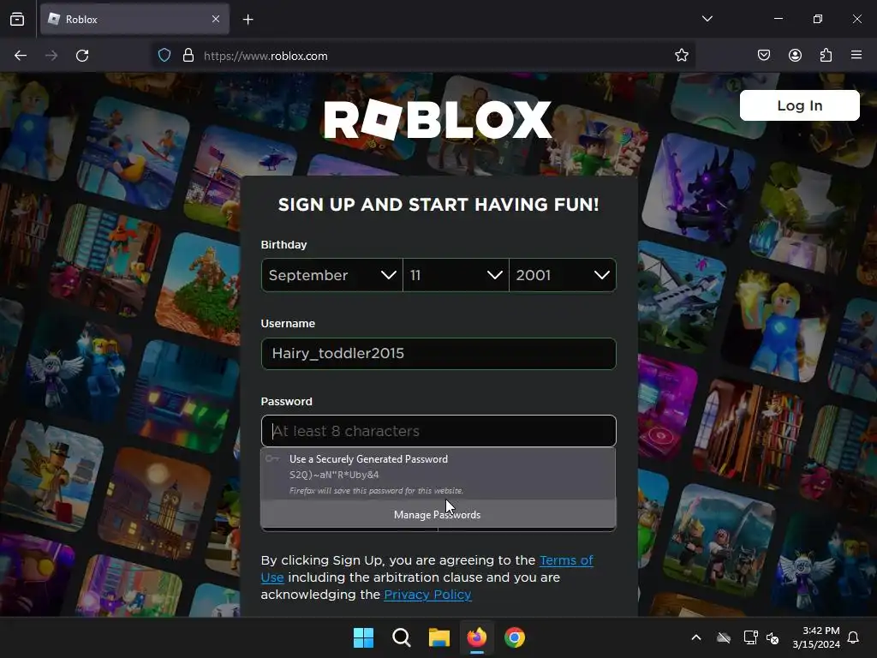The image size is (877, 658).
Task: Click the muted volume tray icon
Action: [773, 637]
